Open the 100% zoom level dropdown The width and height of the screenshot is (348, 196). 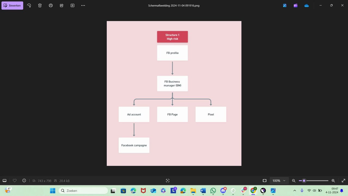pyautogui.click(x=279, y=181)
